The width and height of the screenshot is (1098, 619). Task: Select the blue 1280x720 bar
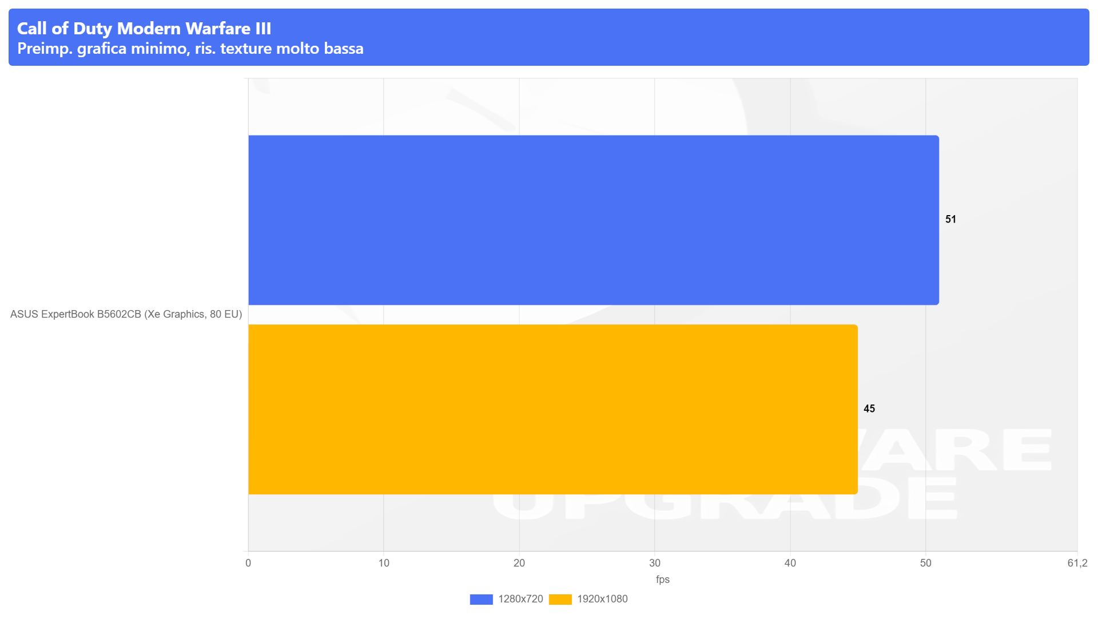click(594, 220)
